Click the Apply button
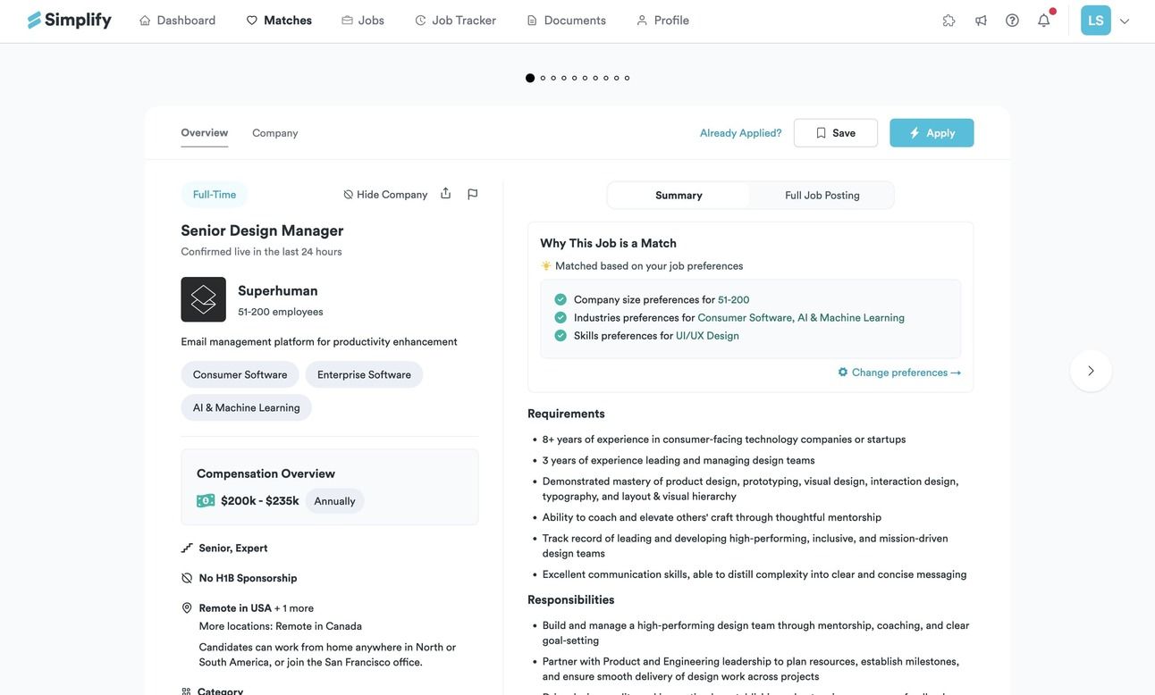 [x=932, y=133]
